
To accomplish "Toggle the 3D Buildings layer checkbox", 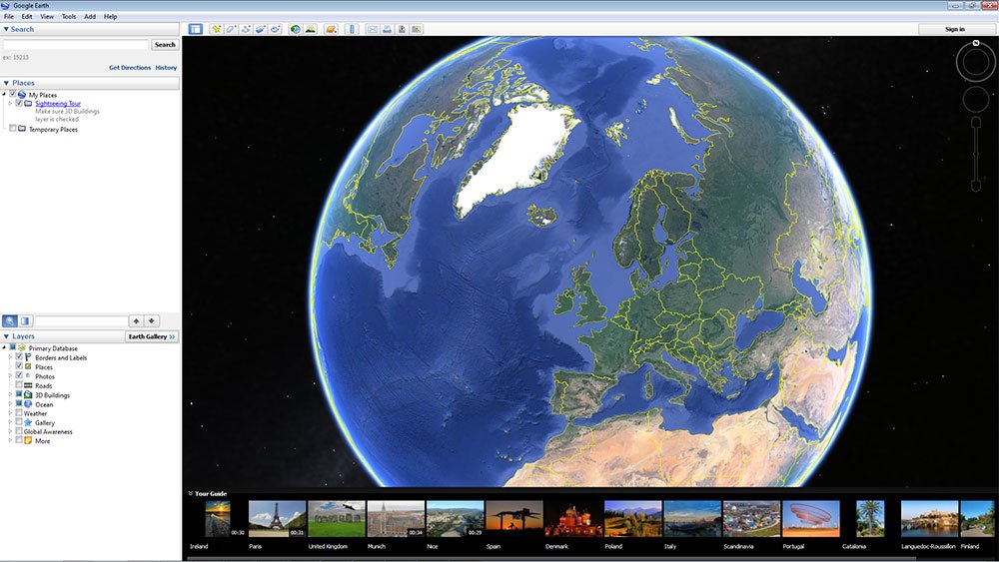I will 19,394.
